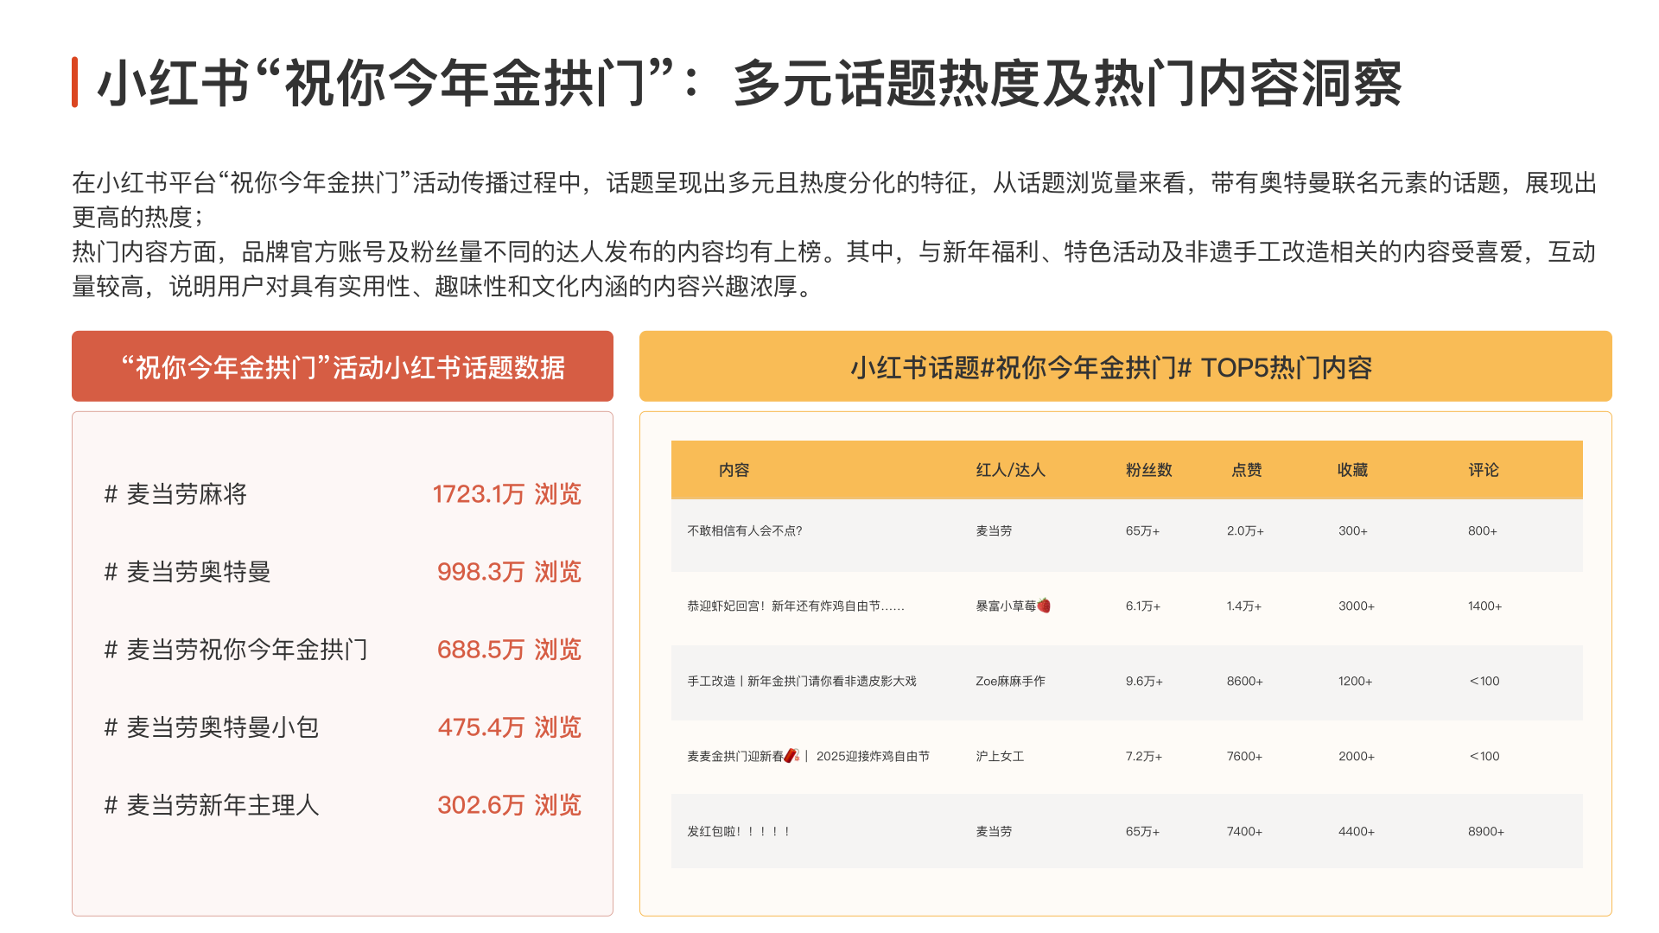
Task: Click 麦当劳 in the 发红包啦 row
Action: coord(994,831)
